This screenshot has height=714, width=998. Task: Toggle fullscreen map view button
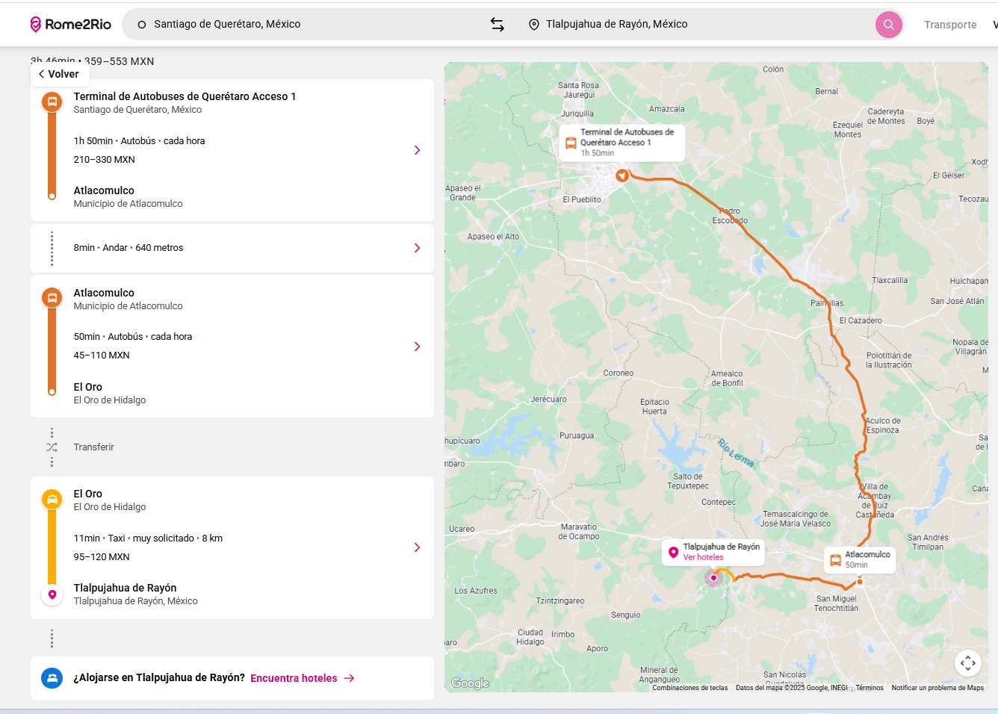tap(967, 662)
